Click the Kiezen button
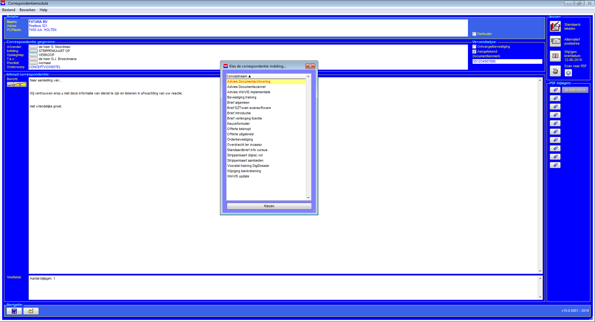The width and height of the screenshot is (595, 322). coord(269,206)
